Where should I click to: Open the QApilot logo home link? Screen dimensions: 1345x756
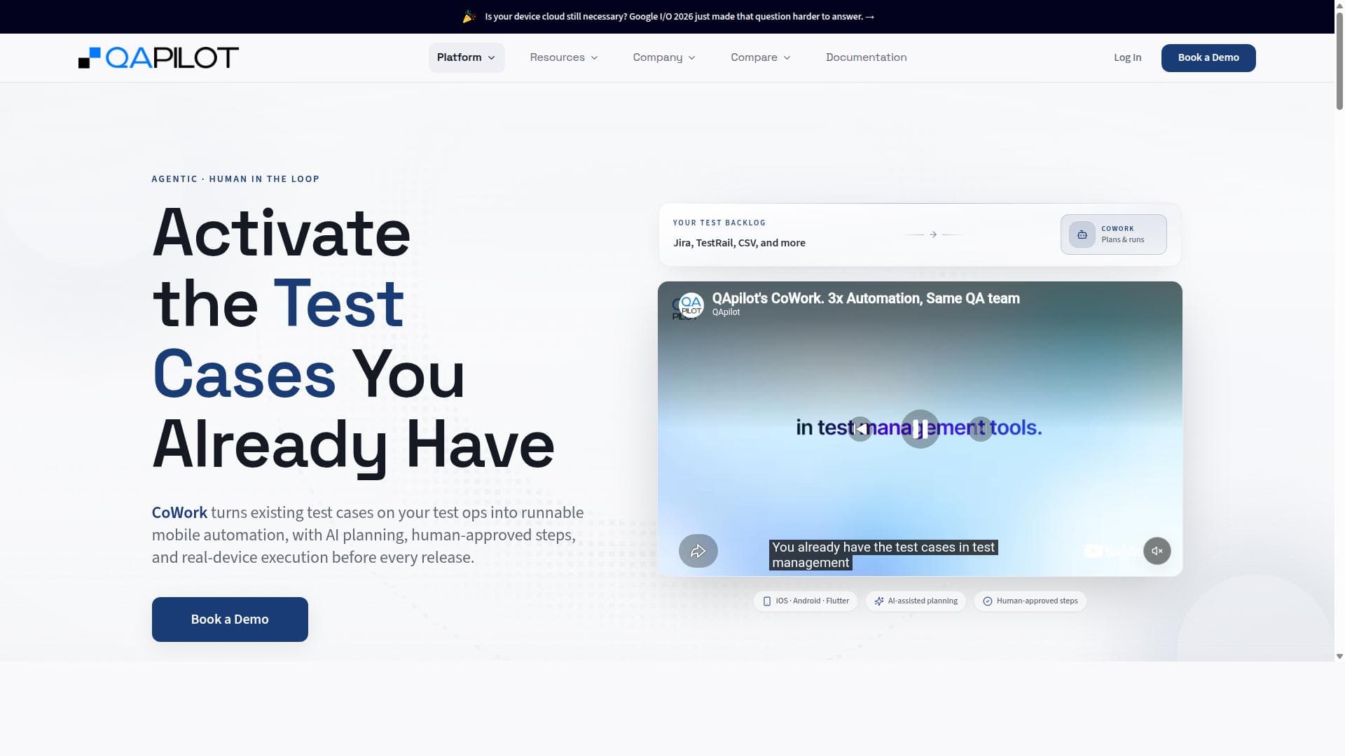[x=158, y=57]
